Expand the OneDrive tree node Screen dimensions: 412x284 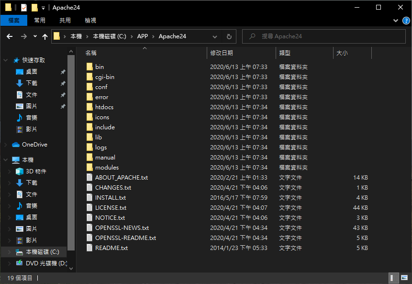point(6,145)
